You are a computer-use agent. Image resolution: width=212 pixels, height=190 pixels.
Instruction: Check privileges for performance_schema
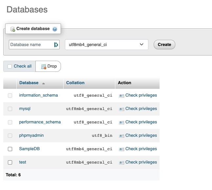tap(141, 122)
